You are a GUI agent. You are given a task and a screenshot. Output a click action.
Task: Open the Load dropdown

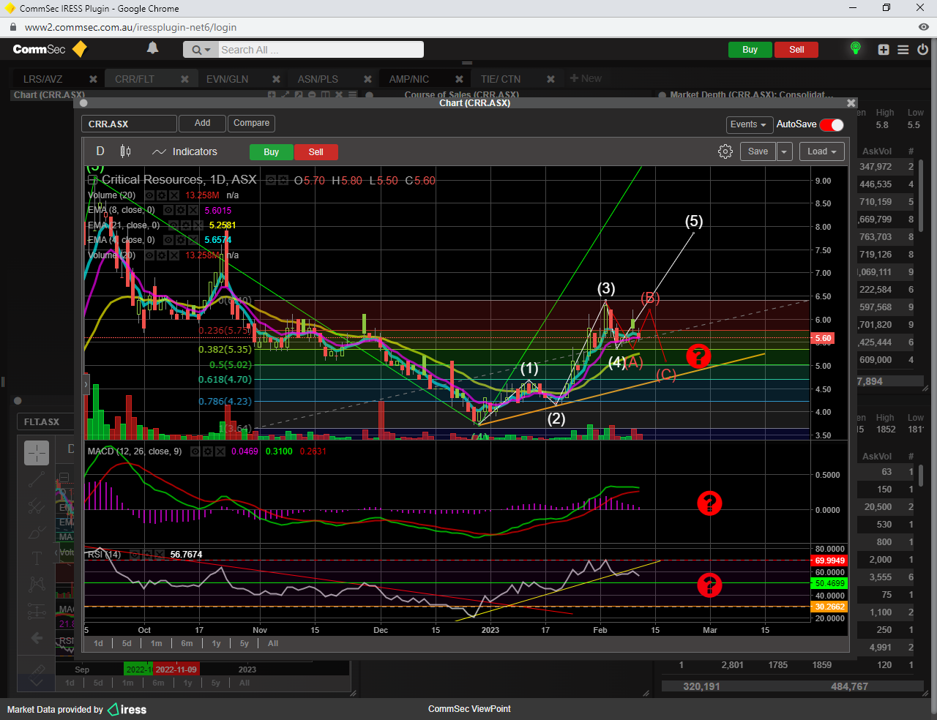pos(822,151)
